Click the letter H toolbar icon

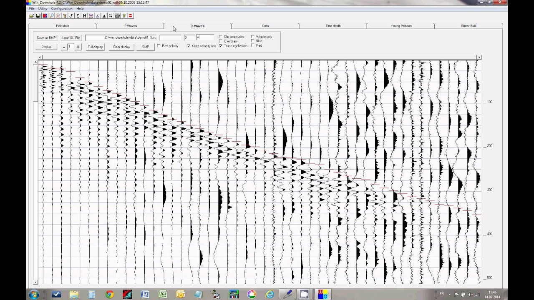[x=84, y=16]
